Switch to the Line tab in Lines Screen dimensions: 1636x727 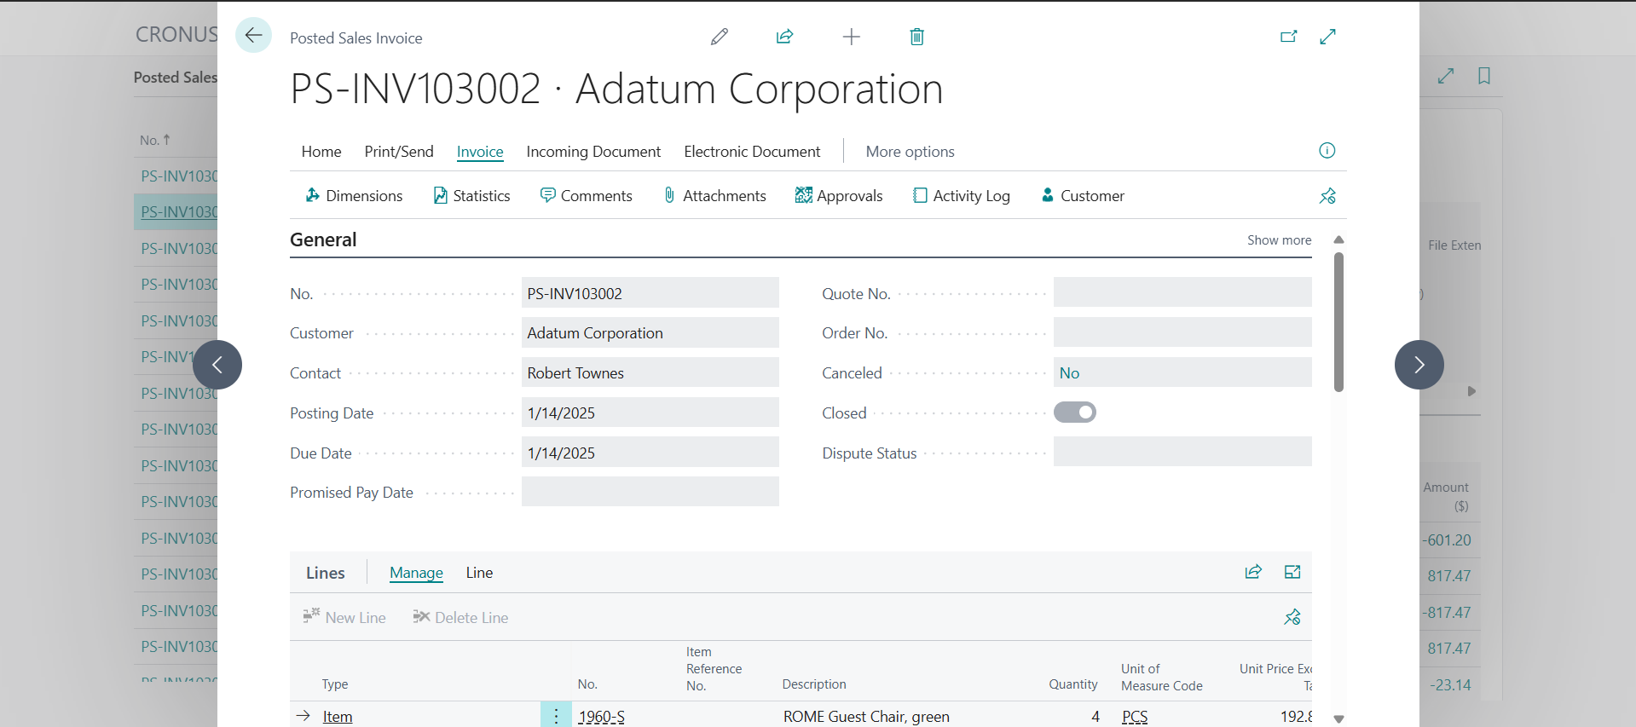pyautogui.click(x=479, y=573)
